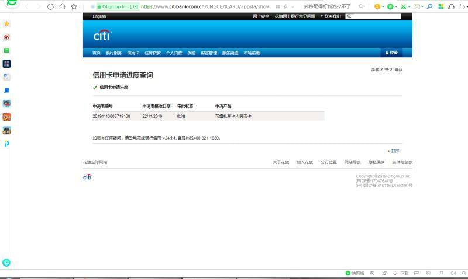The height and width of the screenshot is (279, 468).
Task: Open 财富管理 navigation menu
Action: [x=209, y=53]
